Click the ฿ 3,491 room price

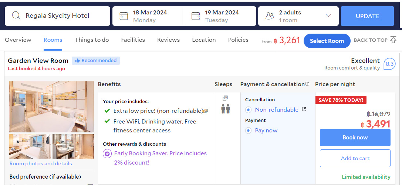(376, 124)
